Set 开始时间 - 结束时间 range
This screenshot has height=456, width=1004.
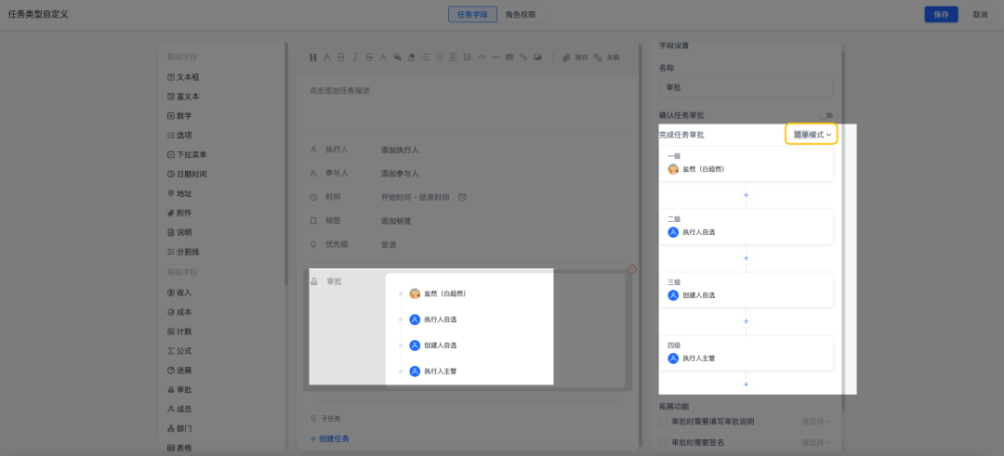[415, 197]
